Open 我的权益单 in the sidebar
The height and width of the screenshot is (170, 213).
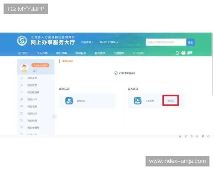pyautogui.click(x=33, y=92)
